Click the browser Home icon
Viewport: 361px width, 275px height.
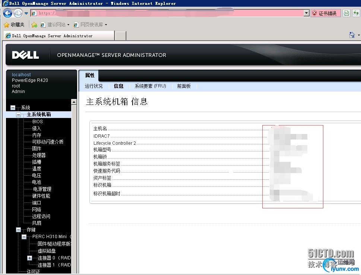[x=352, y=35]
